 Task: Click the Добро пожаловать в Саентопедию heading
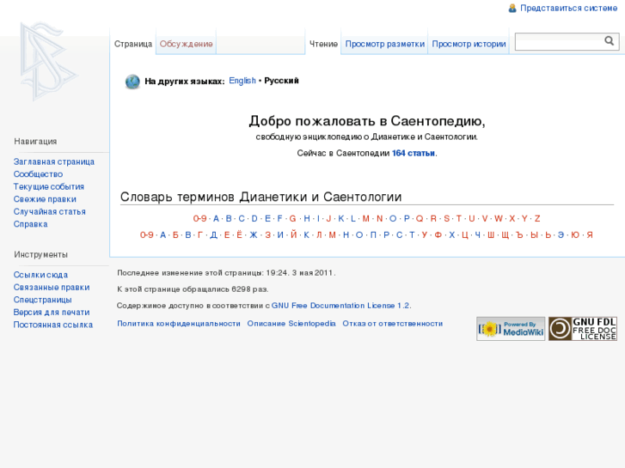tap(367, 121)
